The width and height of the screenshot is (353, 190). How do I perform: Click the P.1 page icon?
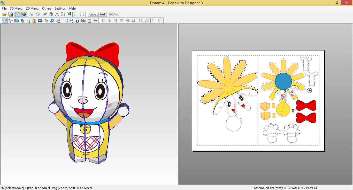[x=78, y=21]
